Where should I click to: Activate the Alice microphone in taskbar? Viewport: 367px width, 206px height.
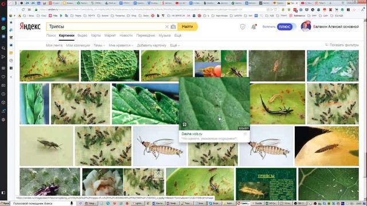coord(72,204)
